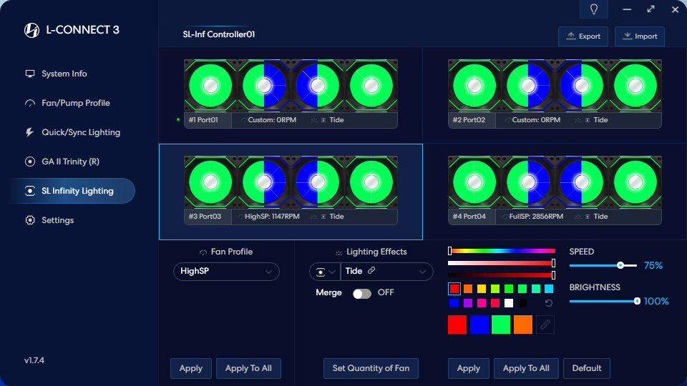Click the v1.7.4 version text
This screenshot has width=687, height=386.
(34, 360)
